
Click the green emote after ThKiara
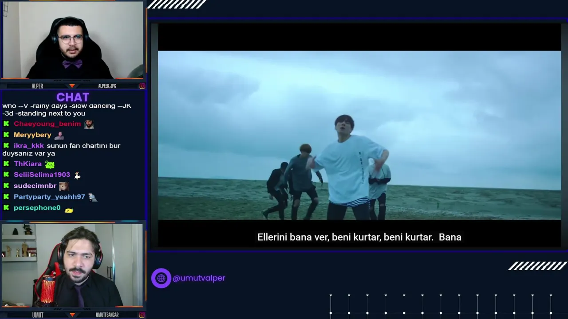click(50, 164)
